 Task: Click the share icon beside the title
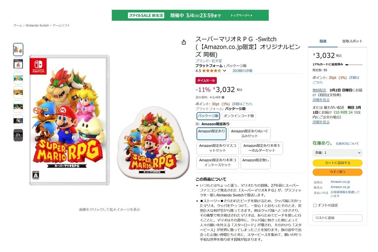pyautogui.click(x=184, y=42)
